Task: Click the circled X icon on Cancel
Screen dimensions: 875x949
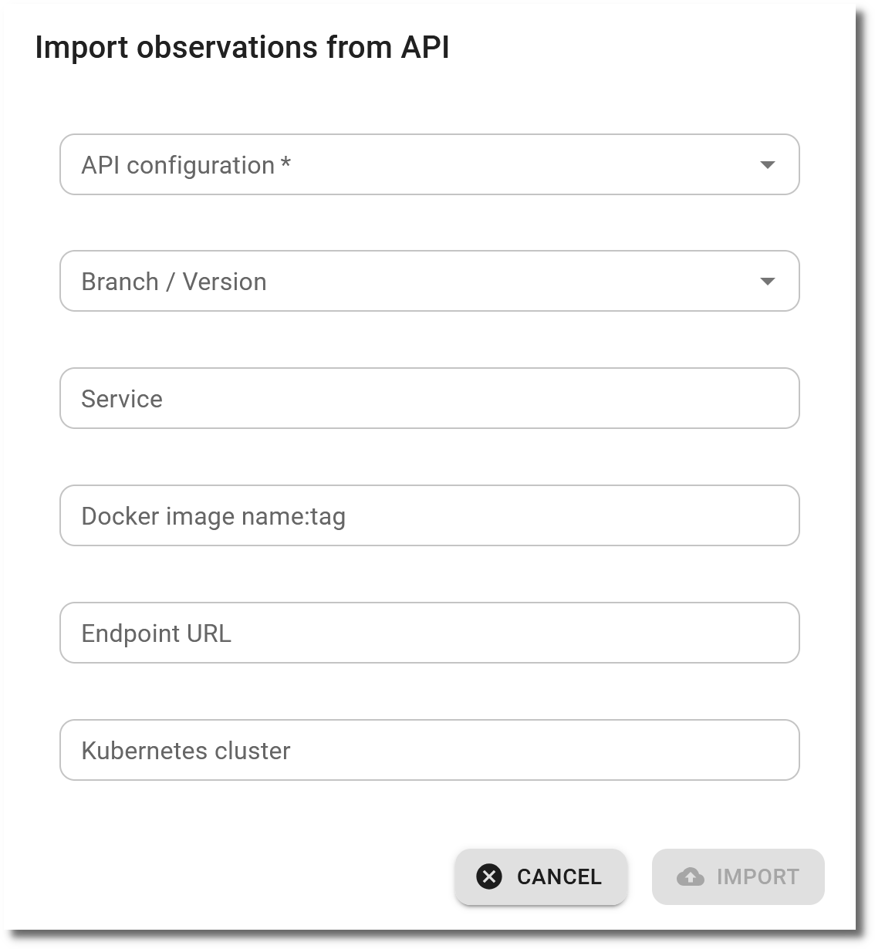Action: (x=489, y=876)
